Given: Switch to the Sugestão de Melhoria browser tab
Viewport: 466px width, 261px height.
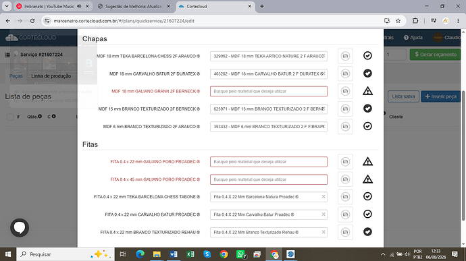Looking at the screenshot, I should pos(134,6).
